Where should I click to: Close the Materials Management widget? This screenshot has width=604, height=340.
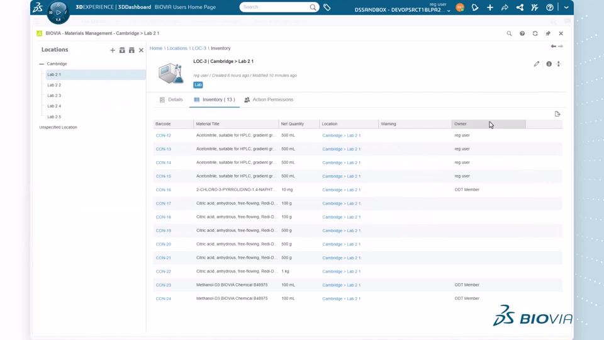click(561, 33)
